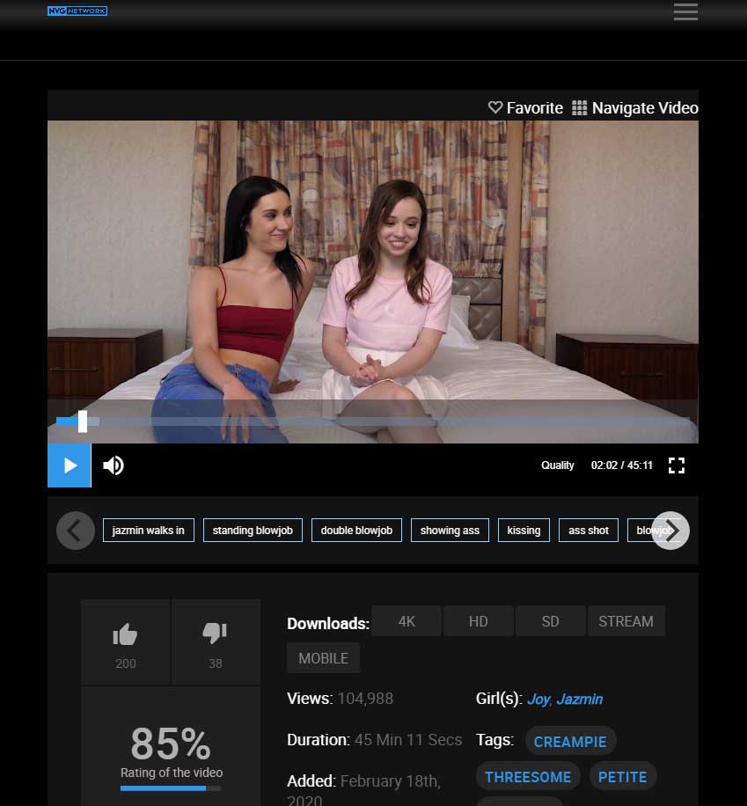Click the thumbs down icon
Viewport: 747px width, 806px height.
215,634
